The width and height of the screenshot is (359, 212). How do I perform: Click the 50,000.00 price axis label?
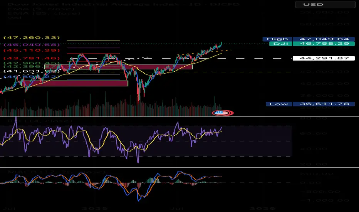(325, 24)
